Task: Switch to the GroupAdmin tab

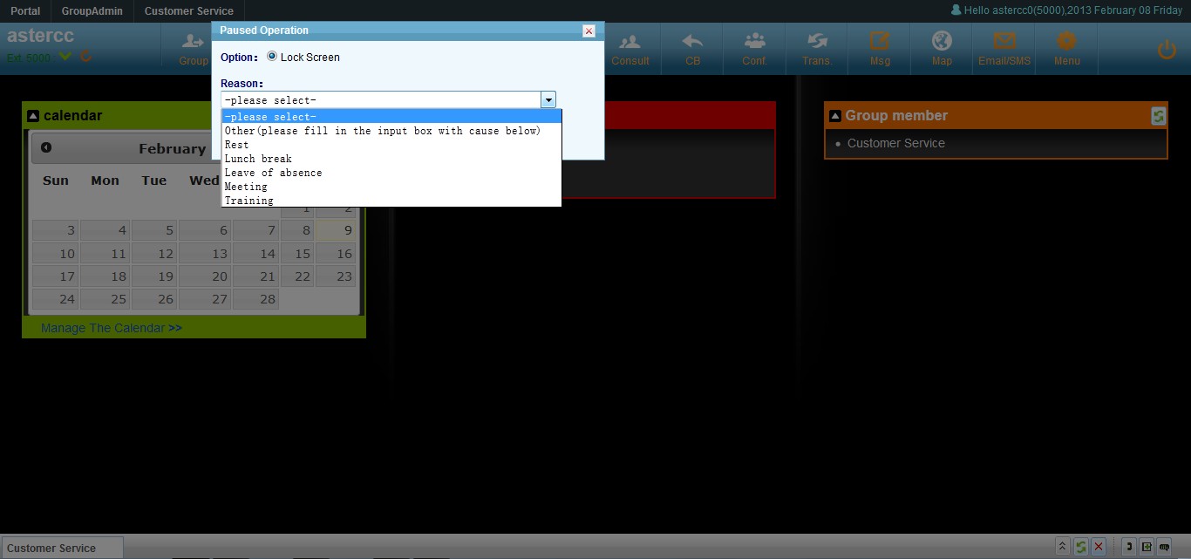Action: pyautogui.click(x=92, y=11)
